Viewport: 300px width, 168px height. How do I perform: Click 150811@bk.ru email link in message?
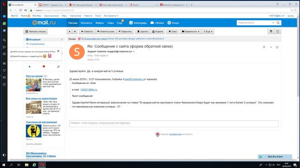click(x=89, y=89)
